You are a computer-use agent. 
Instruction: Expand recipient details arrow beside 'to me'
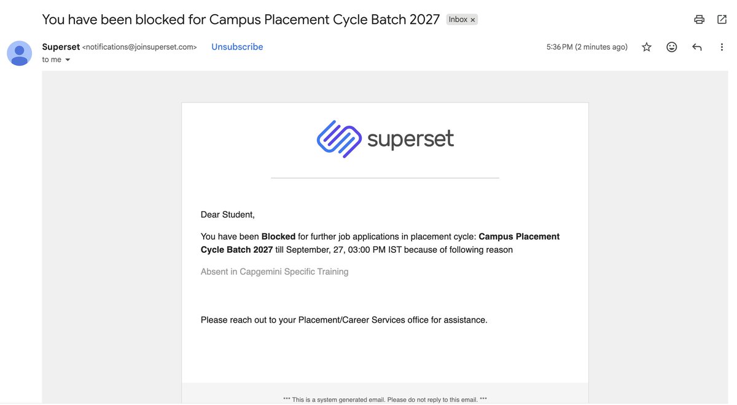click(68, 60)
